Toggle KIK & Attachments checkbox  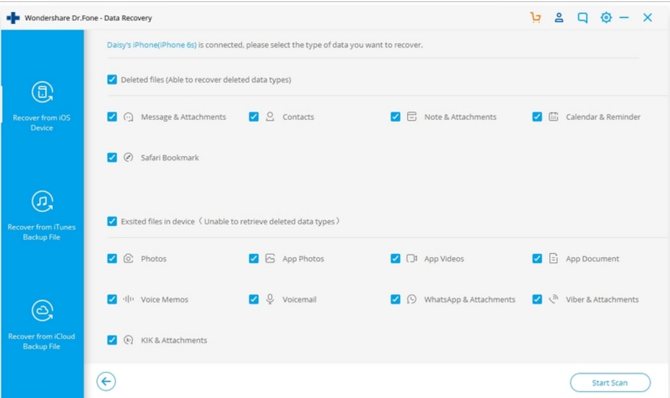coord(112,340)
